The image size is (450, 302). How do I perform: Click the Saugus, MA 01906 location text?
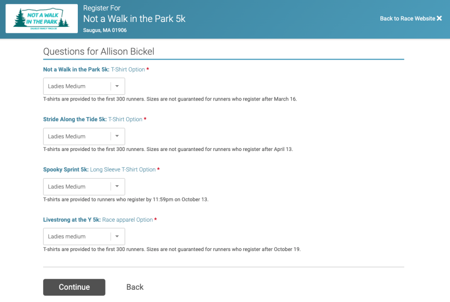pos(105,30)
